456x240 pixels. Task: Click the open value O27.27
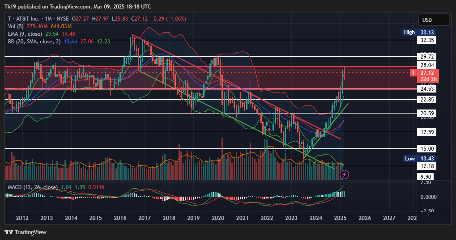coord(81,19)
